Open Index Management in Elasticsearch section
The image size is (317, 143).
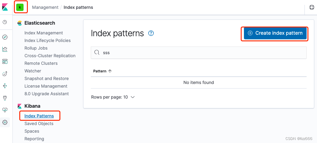44,33
